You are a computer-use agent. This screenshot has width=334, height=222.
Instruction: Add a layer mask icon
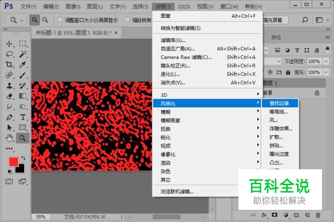[274, 215]
